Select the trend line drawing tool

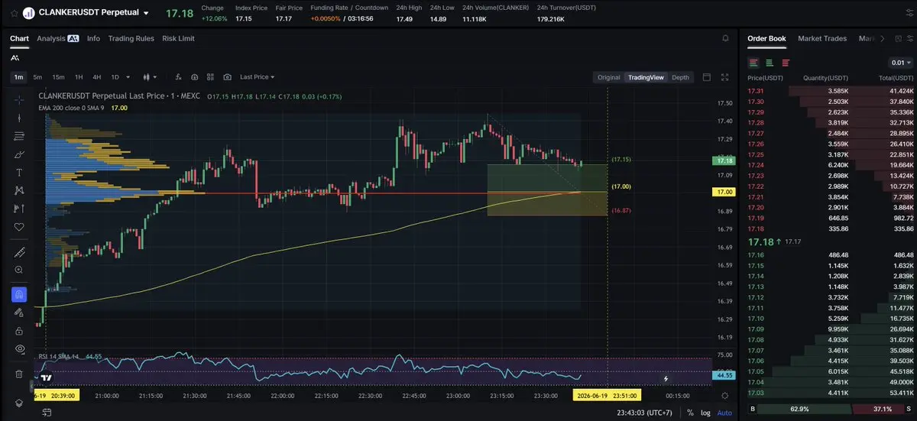click(x=19, y=118)
